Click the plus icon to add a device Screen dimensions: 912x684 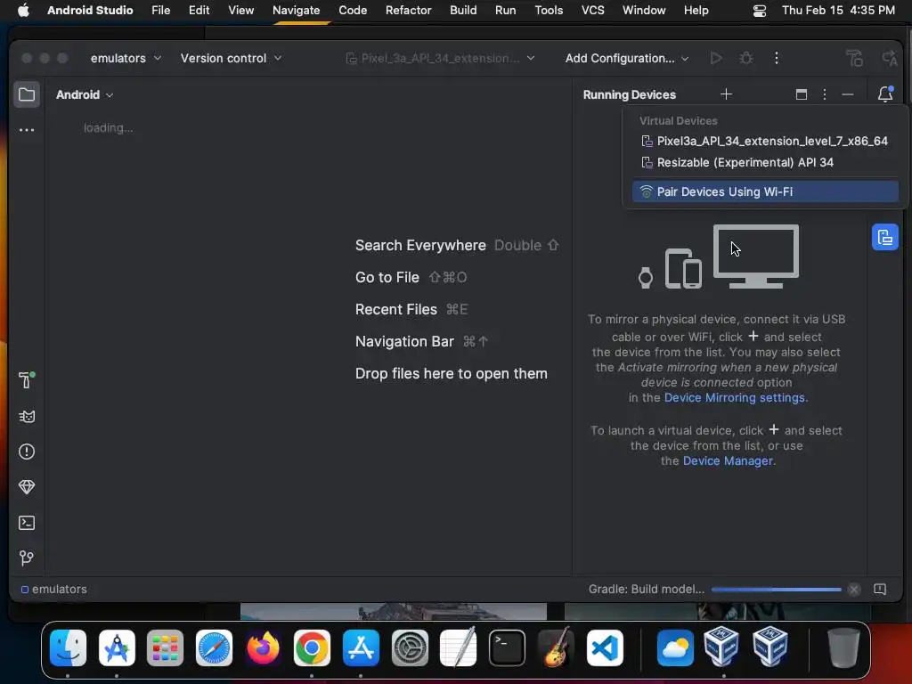coord(726,94)
